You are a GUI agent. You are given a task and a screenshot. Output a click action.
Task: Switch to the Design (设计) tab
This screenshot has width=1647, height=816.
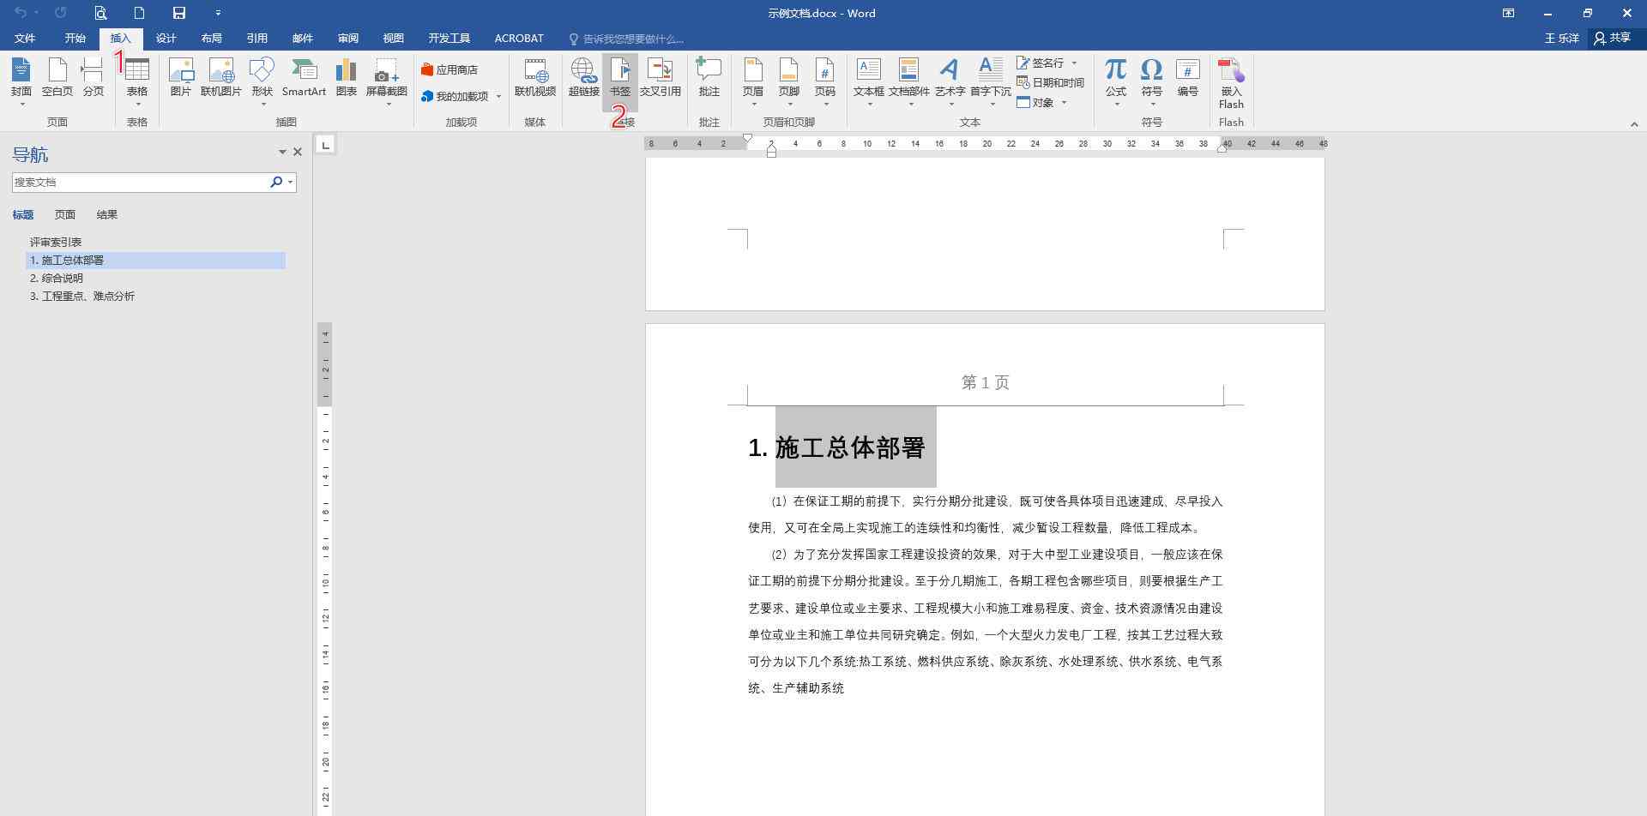coord(166,39)
